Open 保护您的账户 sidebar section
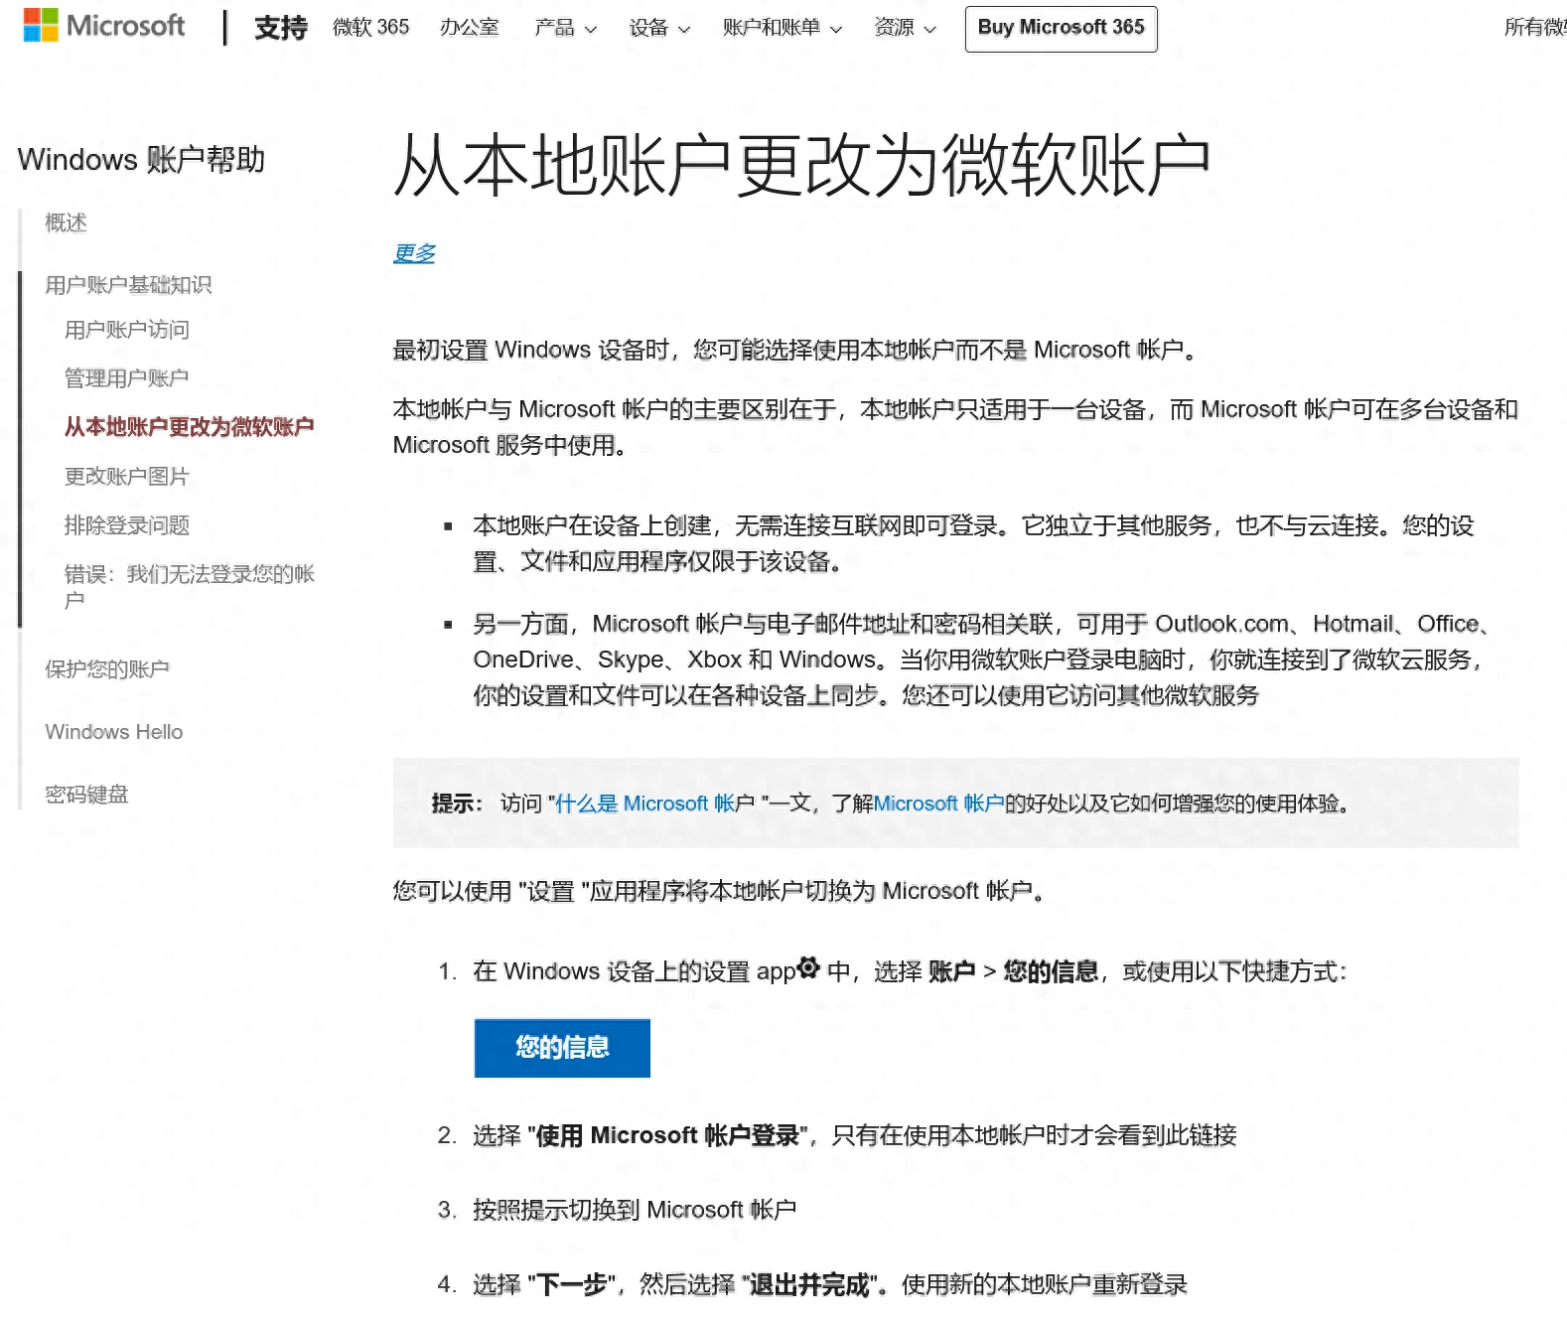Viewport: 1567px width, 1323px height. (107, 669)
